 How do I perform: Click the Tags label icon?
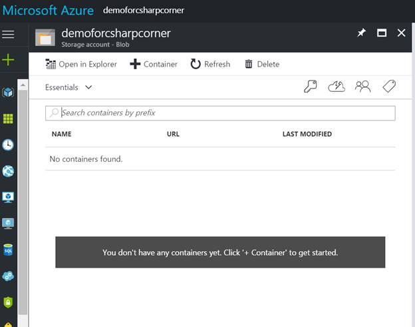pyautogui.click(x=389, y=87)
